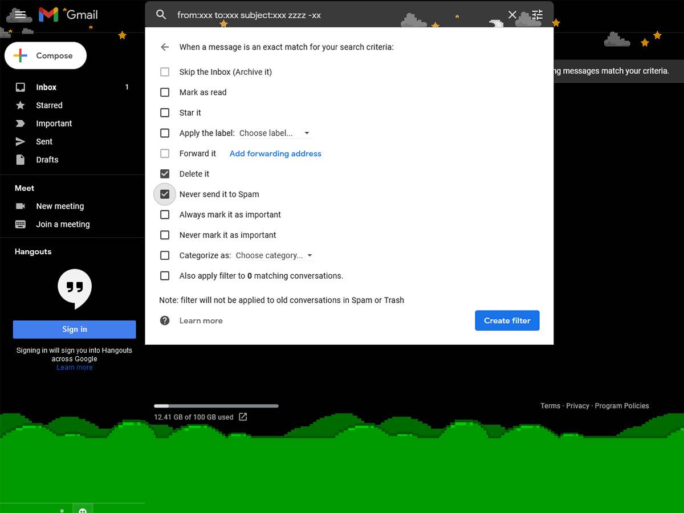This screenshot has width=684, height=513.
Task: Select the Join a meeting keypad icon
Action: point(21,224)
